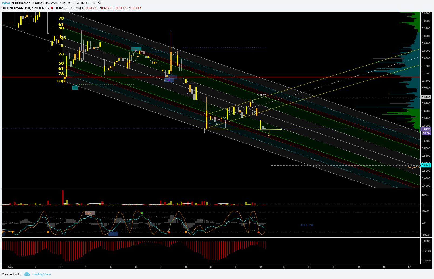Select the BITFINEX:SANUSD, 120 symbol title

point(20,8)
